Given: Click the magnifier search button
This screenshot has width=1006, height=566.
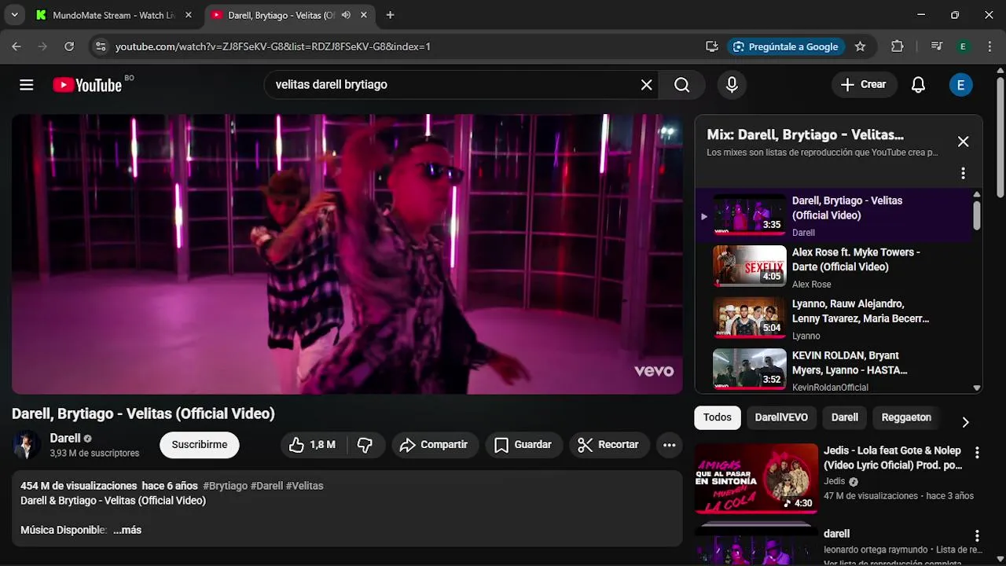Looking at the screenshot, I should [x=681, y=85].
